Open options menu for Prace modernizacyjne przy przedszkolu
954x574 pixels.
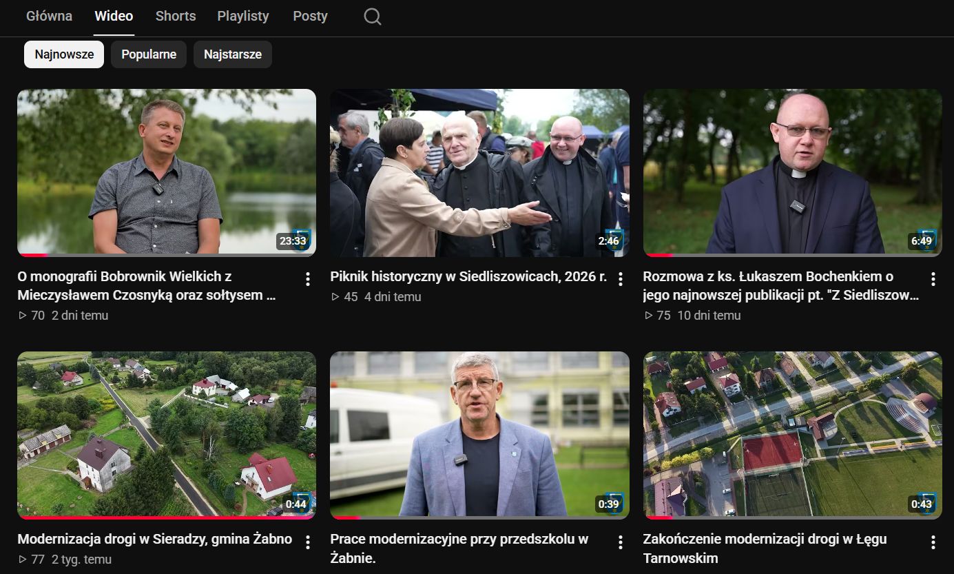(620, 542)
